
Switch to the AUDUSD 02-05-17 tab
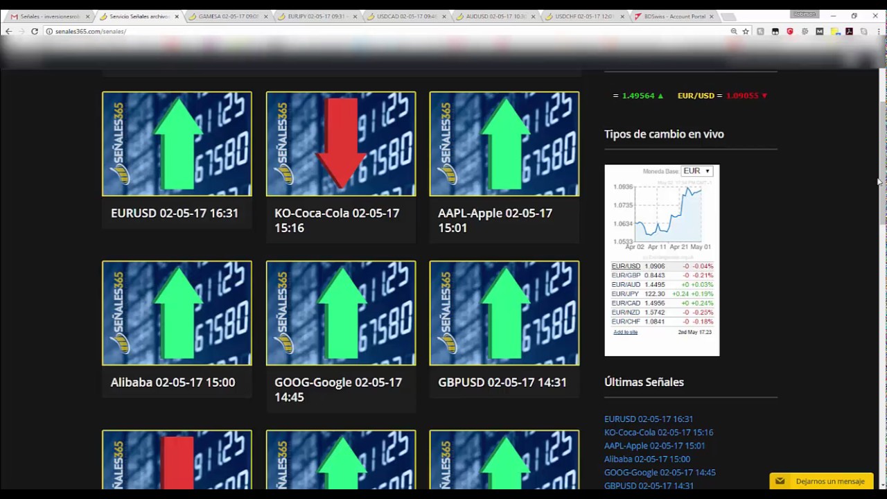pyautogui.click(x=496, y=16)
